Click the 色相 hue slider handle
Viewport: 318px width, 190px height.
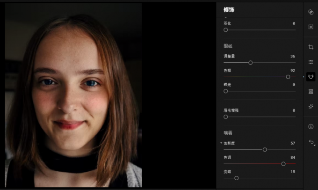[x=288, y=77]
